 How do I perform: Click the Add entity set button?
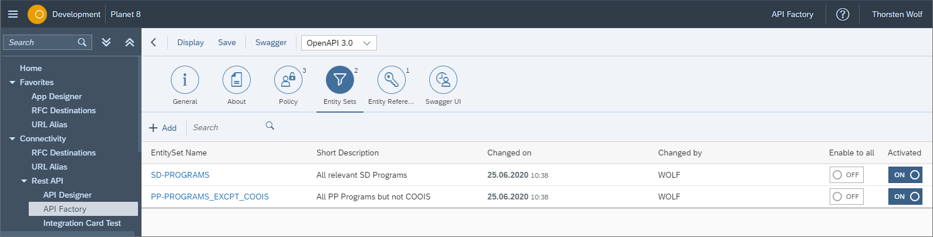pos(163,128)
